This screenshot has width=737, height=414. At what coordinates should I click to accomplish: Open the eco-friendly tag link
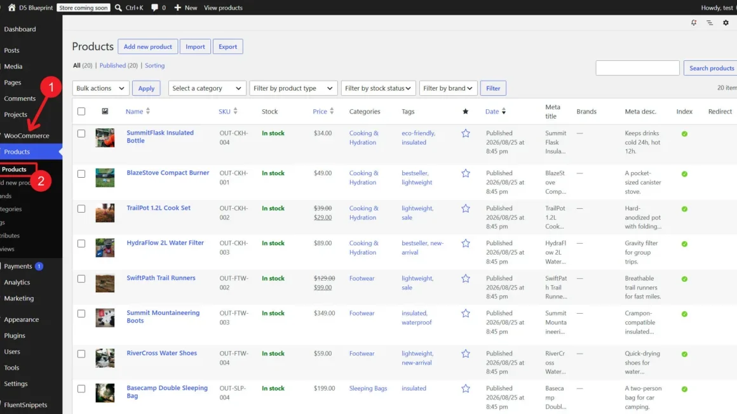point(418,133)
